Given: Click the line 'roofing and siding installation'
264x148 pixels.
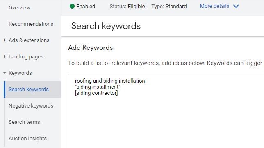Looking at the screenshot, I should coord(110,81).
